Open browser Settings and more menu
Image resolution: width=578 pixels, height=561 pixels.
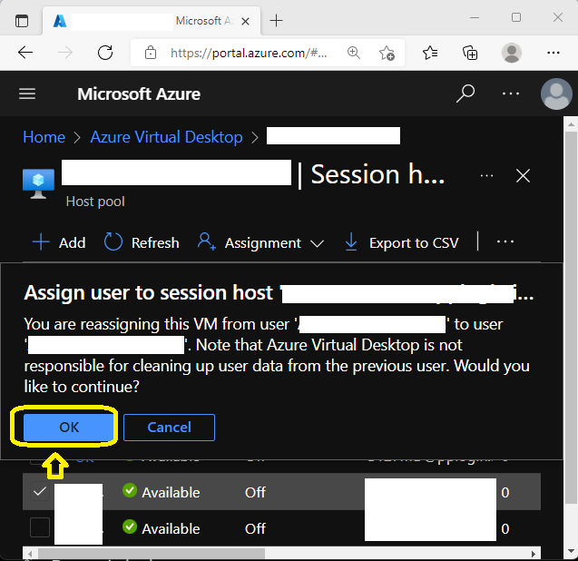point(553,54)
